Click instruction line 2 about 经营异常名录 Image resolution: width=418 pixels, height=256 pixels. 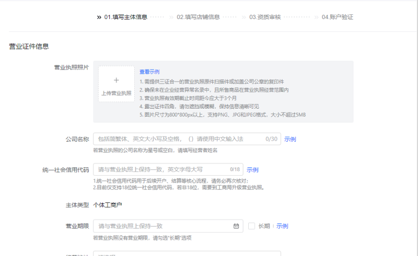click(x=214, y=90)
